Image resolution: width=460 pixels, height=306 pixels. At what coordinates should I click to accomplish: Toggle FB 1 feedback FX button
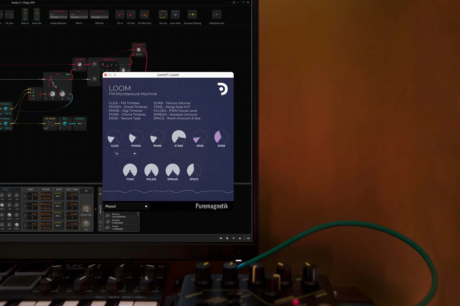[x=58, y=196]
